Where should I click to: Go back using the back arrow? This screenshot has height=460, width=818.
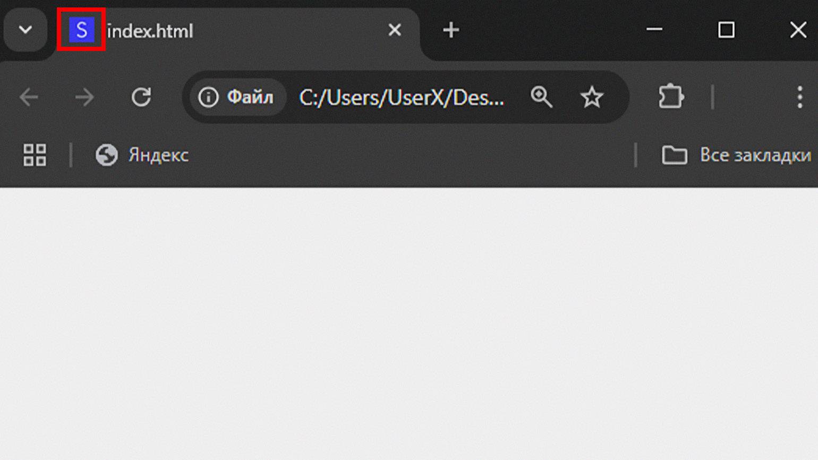(29, 97)
